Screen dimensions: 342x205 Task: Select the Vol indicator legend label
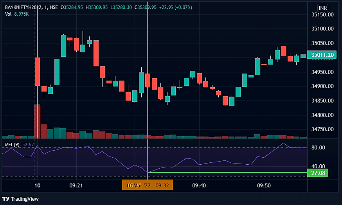pyautogui.click(x=8, y=14)
